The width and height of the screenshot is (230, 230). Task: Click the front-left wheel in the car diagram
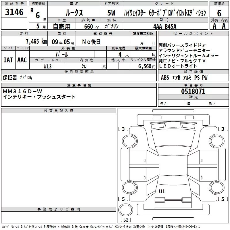tap(130, 141)
